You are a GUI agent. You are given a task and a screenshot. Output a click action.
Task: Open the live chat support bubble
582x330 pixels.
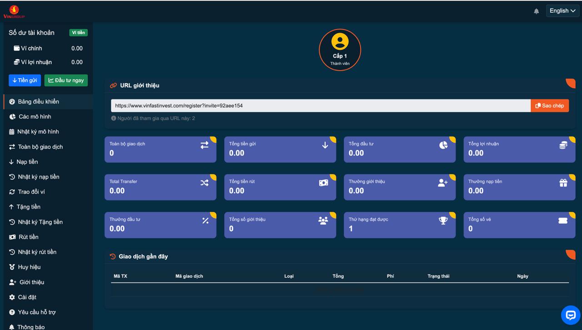point(570,315)
